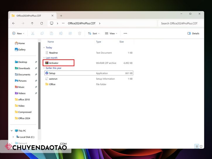The width and height of the screenshot is (212, 159).
Task: Open Documents quick access folder
Action: tap(23, 74)
